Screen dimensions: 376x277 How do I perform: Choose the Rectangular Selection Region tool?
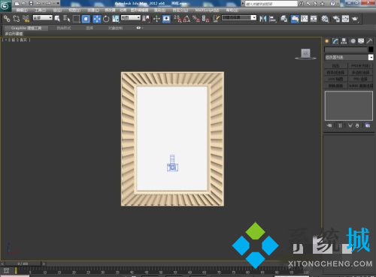[76, 19]
